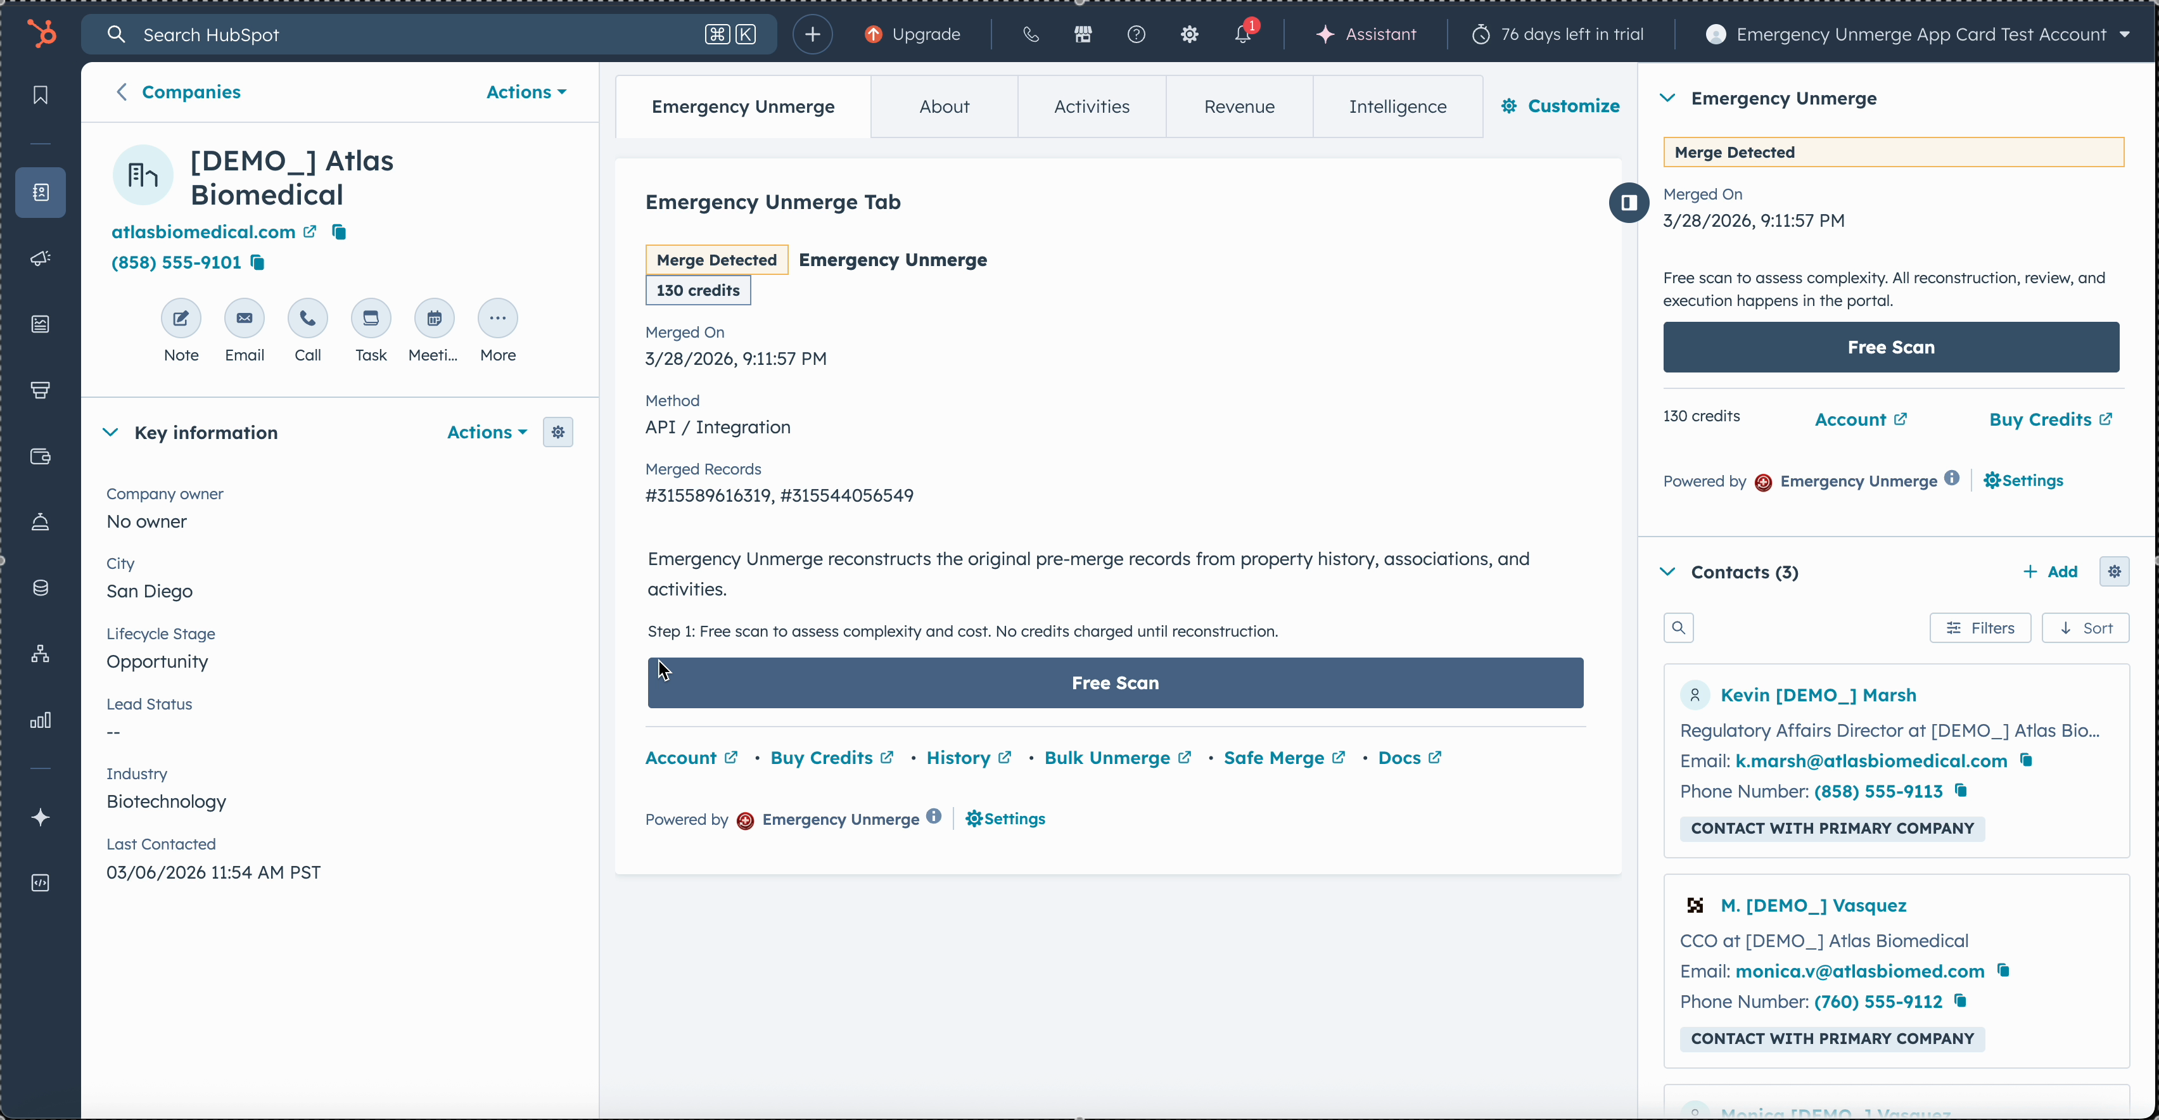Copy the (858) 555-9101 phone number
Viewport: 2159px width, 1120px height.
(x=258, y=262)
